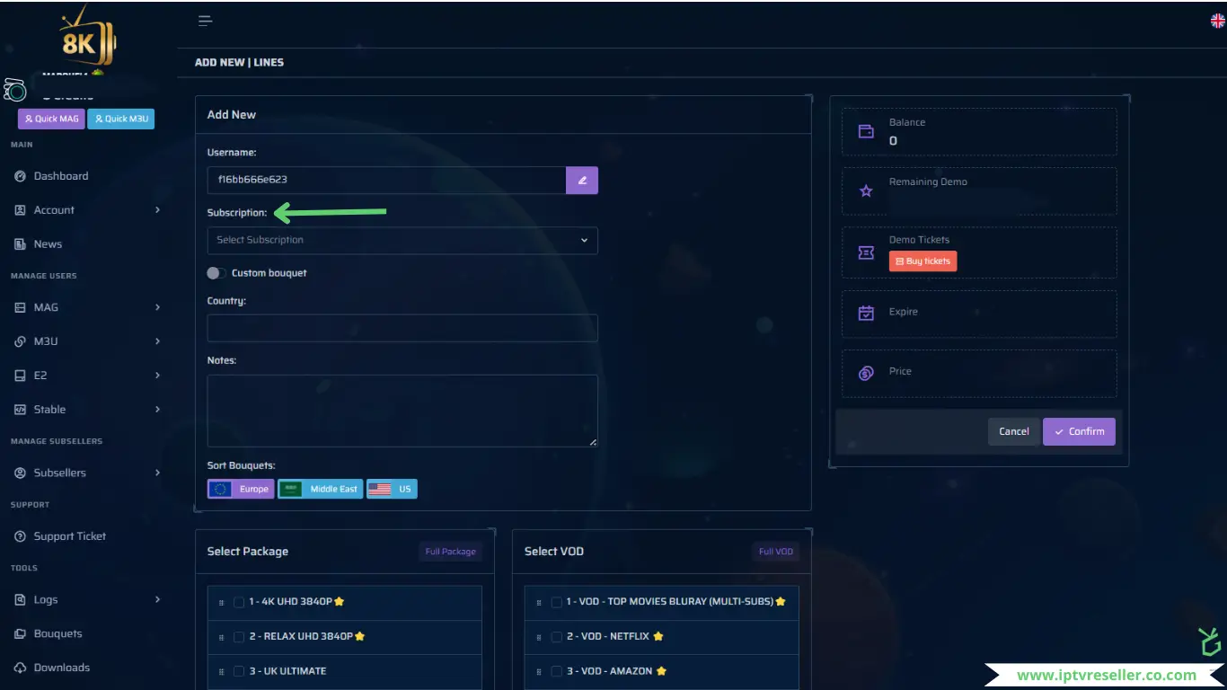Click the Downloads cloud icon
Screen dimensions: 1227x690
point(21,668)
